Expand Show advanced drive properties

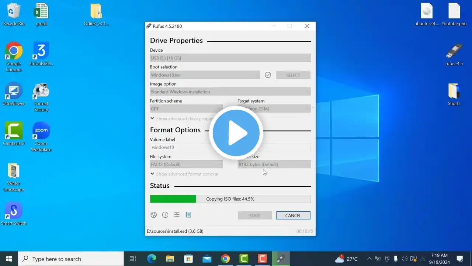point(182,119)
